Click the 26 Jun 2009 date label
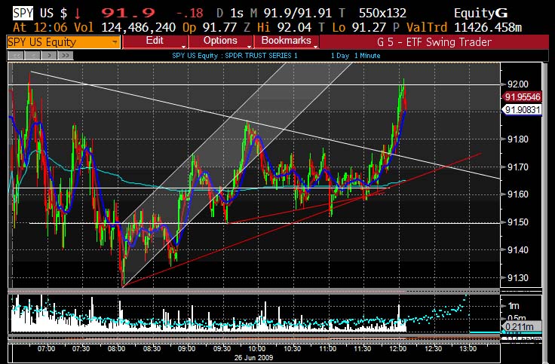The image size is (555, 364). 254,357
